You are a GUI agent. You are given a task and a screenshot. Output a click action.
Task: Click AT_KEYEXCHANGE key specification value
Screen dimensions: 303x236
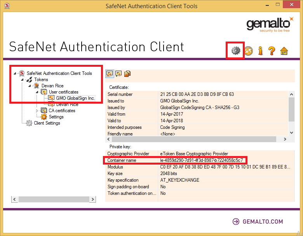[x=179, y=180]
